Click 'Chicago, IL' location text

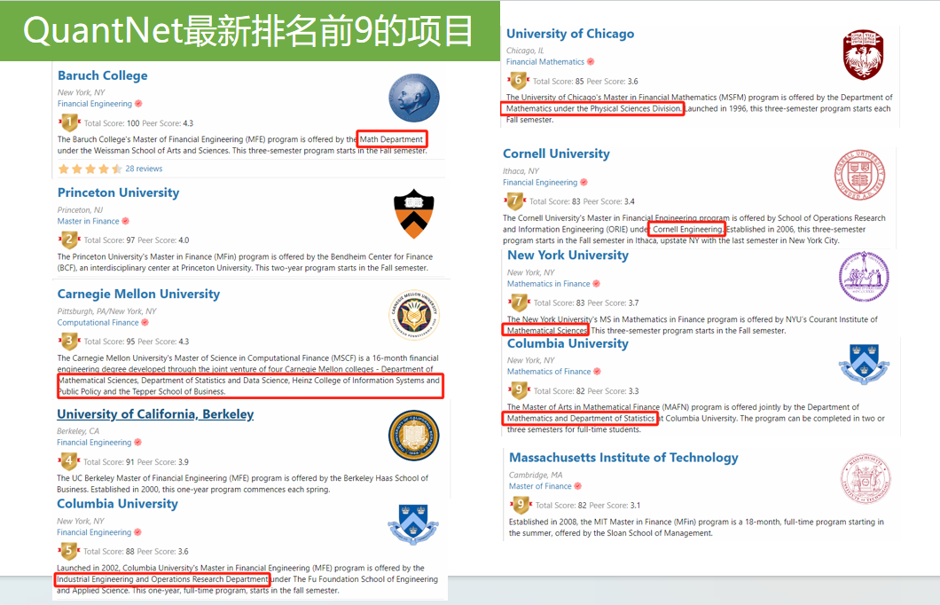tap(525, 51)
